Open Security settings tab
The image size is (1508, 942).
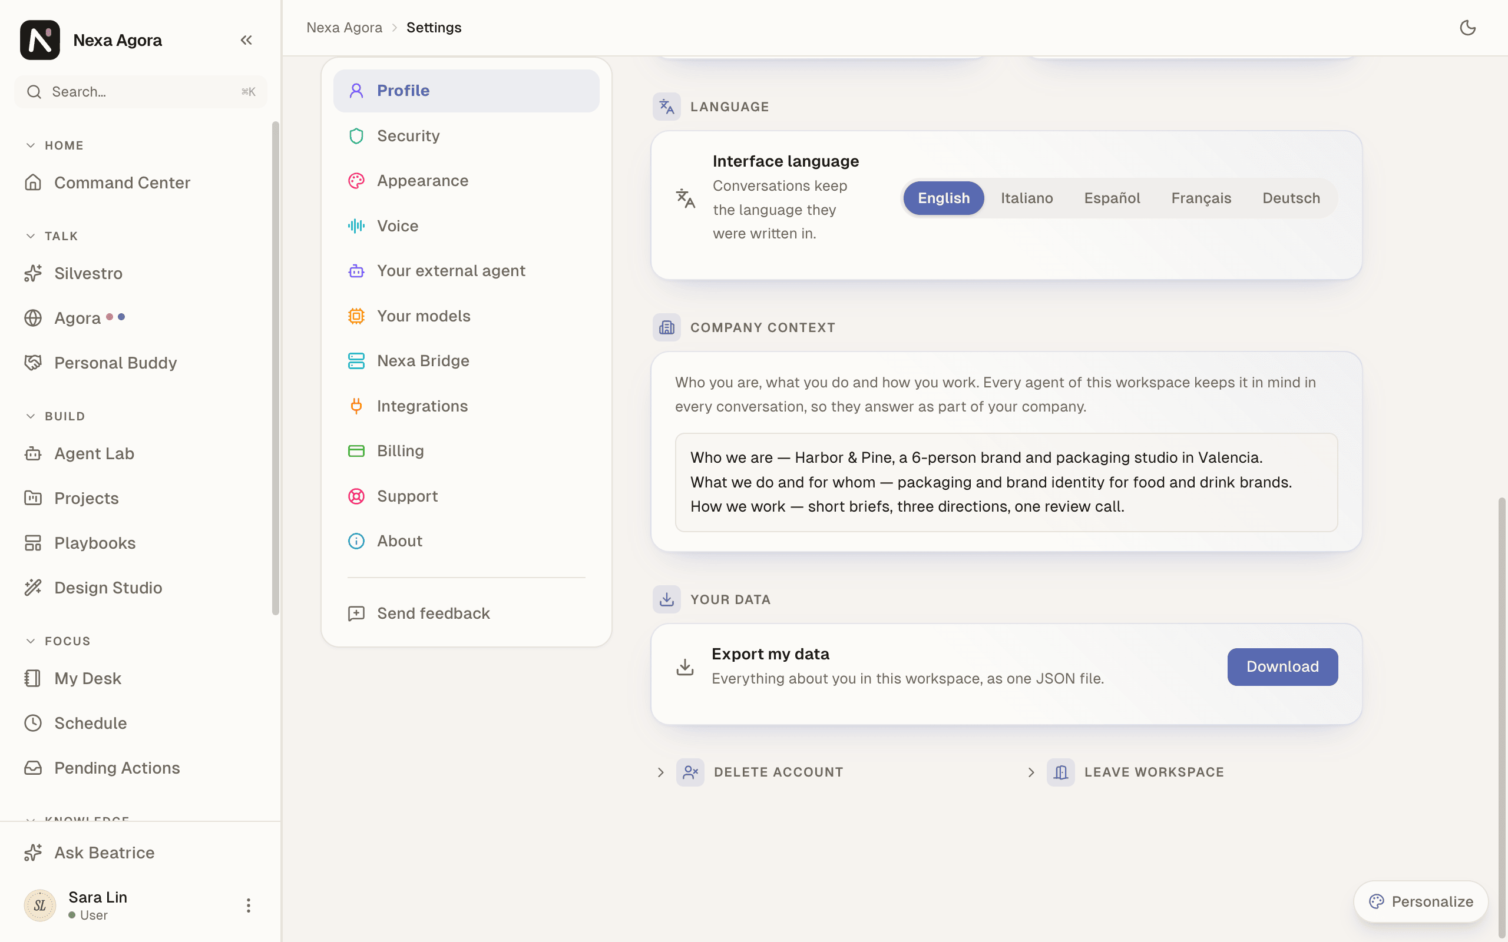tap(466, 136)
